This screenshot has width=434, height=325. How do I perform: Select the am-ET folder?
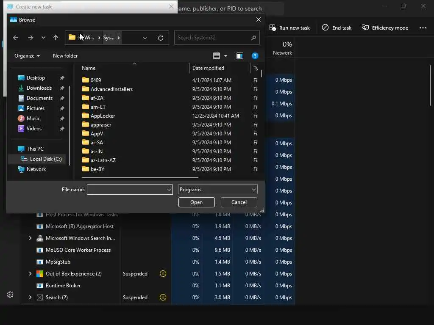pyautogui.click(x=98, y=107)
